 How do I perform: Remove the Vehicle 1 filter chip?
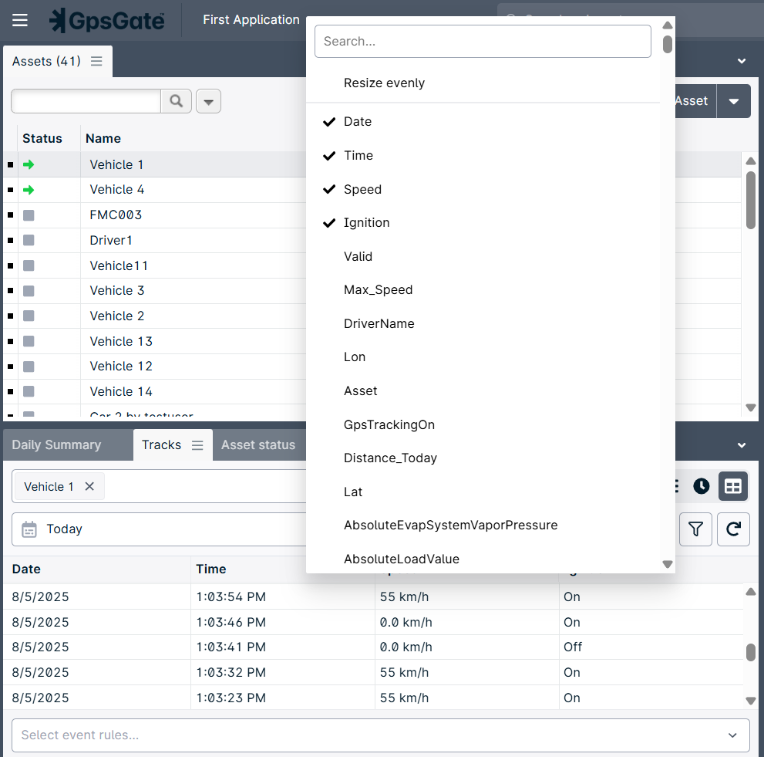tap(90, 486)
